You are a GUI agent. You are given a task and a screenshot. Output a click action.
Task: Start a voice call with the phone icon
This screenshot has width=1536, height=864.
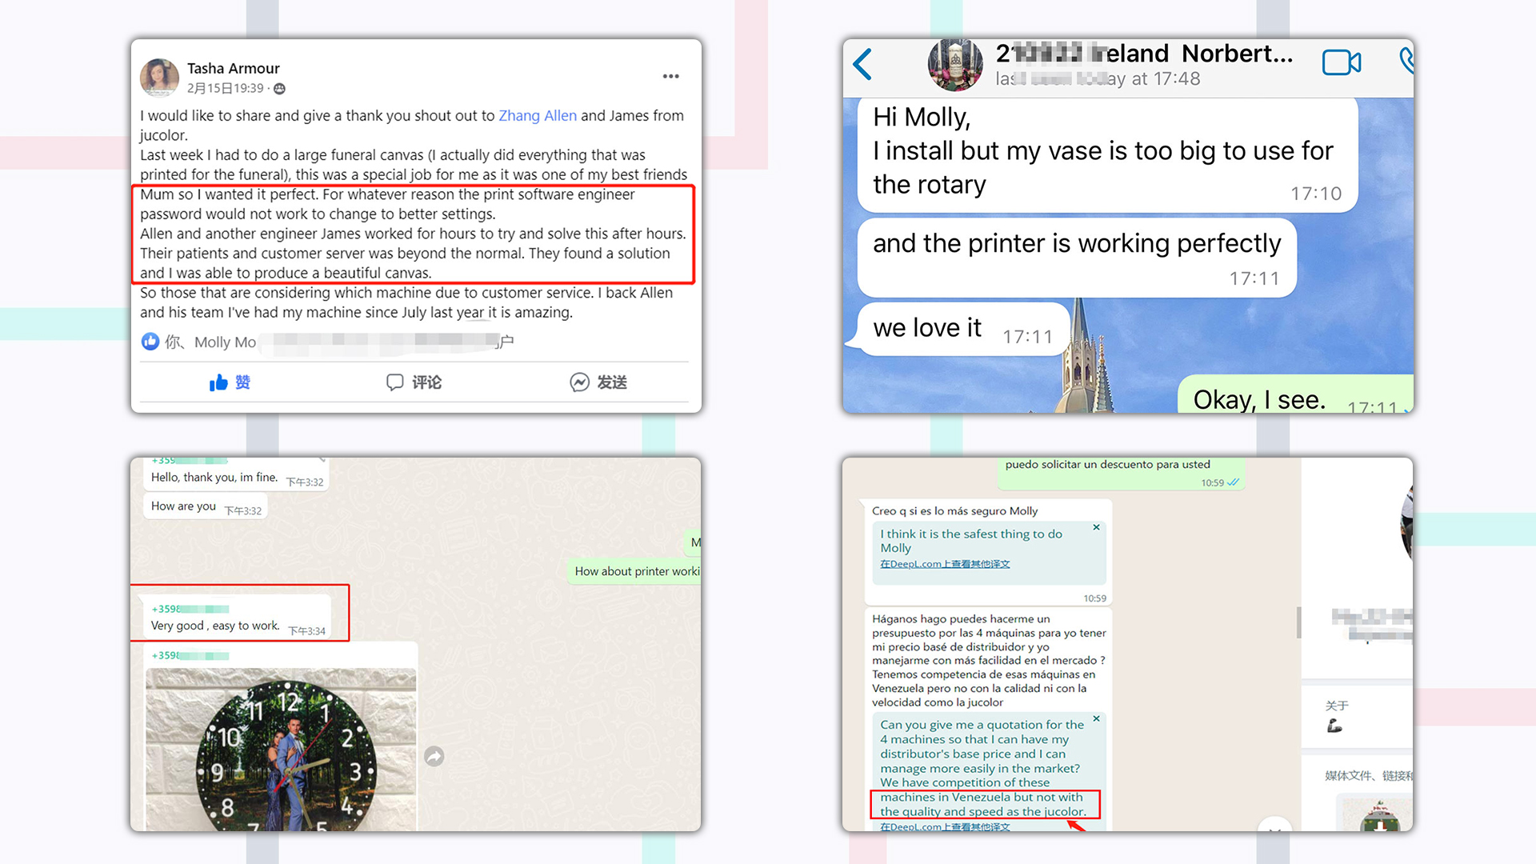(1406, 61)
